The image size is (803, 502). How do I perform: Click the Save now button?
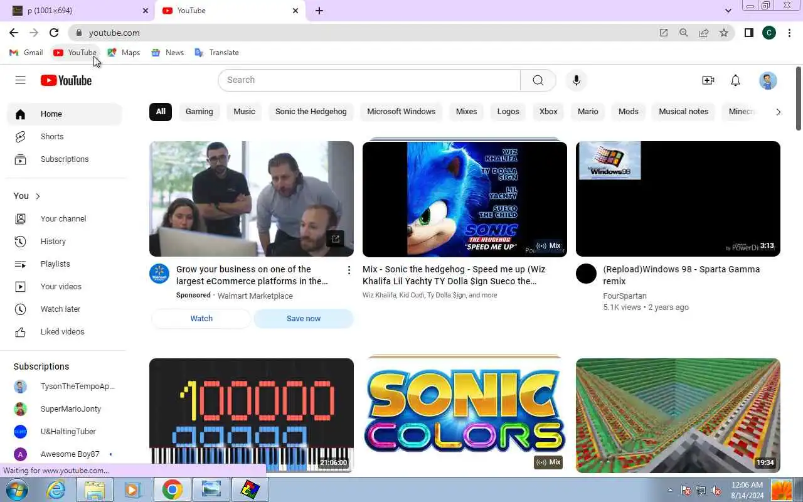304,319
